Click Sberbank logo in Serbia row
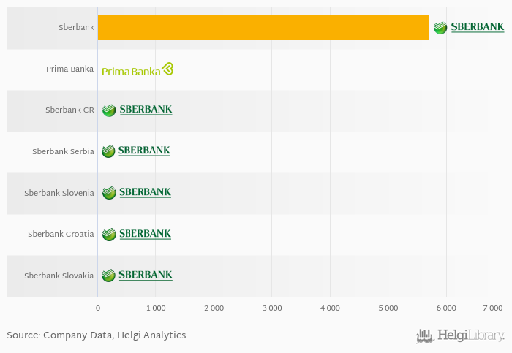The image size is (512, 353). (x=136, y=151)
